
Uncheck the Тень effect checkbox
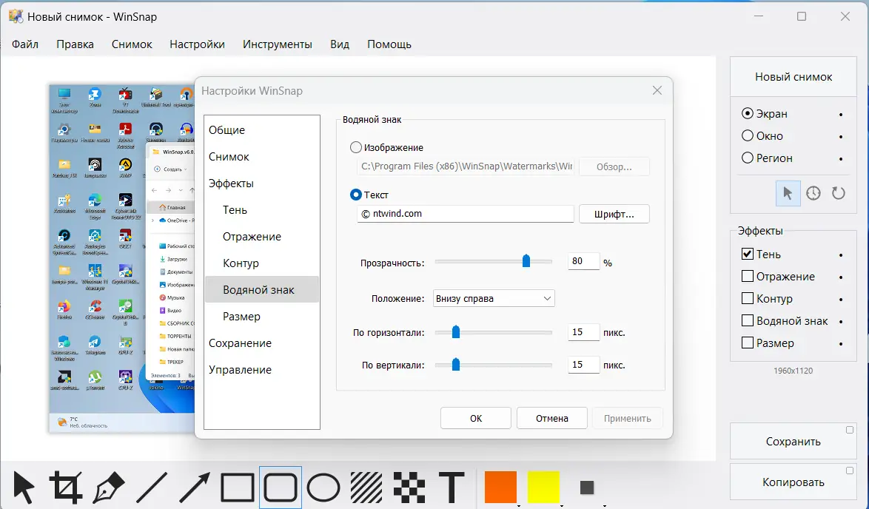click(x=747, y=254)
